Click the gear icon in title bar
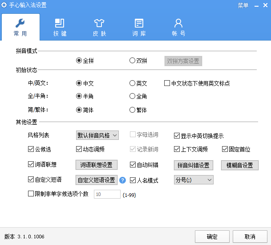Viewport: 271px width, 245px height. [4, 5]
